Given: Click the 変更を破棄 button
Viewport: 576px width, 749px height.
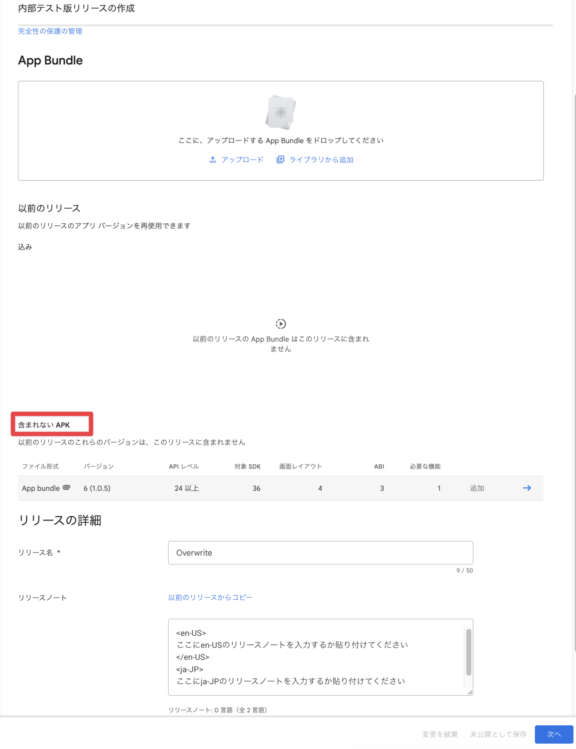Looking at the screenshot, I should coord(440,734).
